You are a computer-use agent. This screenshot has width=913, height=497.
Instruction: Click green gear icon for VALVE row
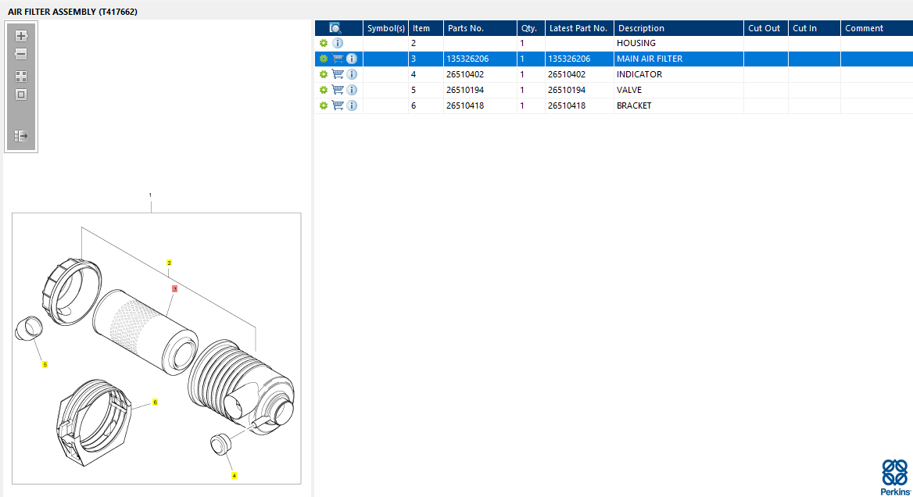[x=324, y=90]
